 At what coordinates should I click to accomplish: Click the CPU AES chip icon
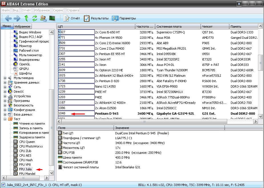pos(16,155)
